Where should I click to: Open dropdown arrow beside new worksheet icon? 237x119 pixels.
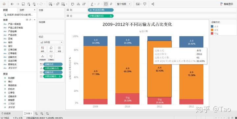[54, 4]
